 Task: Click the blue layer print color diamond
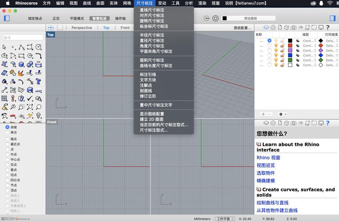pyautogui.click(x=321, y=55)
